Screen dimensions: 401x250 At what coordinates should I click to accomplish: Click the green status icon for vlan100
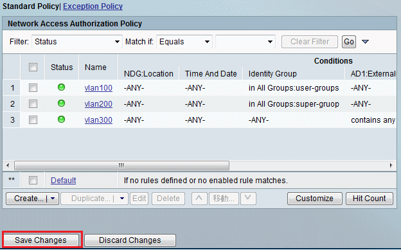click(x=62, y=87)
